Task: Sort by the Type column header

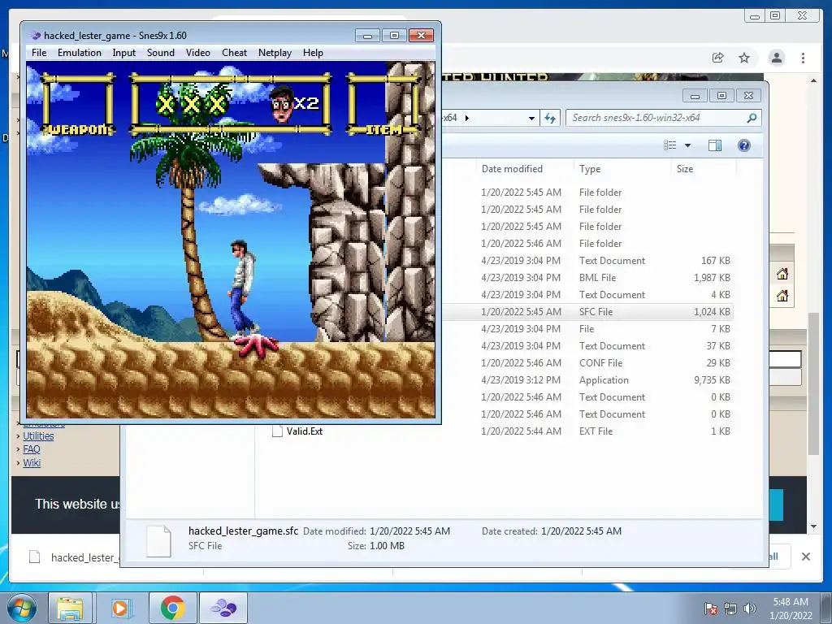Action: click(x=590, y=169)
